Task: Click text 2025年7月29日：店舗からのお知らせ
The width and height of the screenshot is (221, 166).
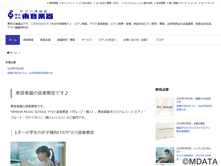Action: pos(194,100)
